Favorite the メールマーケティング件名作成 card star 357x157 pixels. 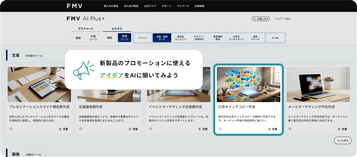(x=290, y=129)
